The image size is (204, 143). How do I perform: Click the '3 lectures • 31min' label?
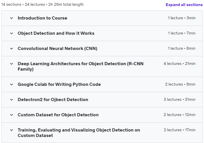pos(180,99)
